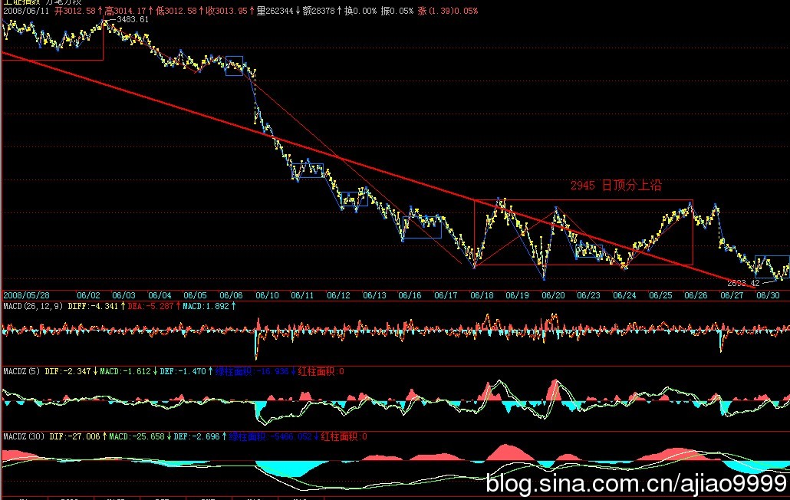The height and width of the screenshot is (500, 790).
Task: Select the 2008/06/11 date readout in header
Action: tap(25, 12)
